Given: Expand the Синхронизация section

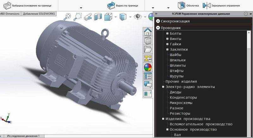Looking at the screenshot, I should point(158,21).
